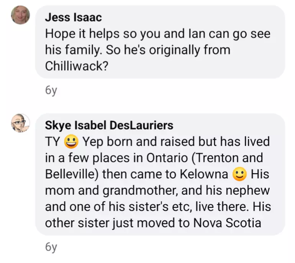Screen dimensions: 295x263
Task: Click the grinning emoji after TY
Action: 71,142
